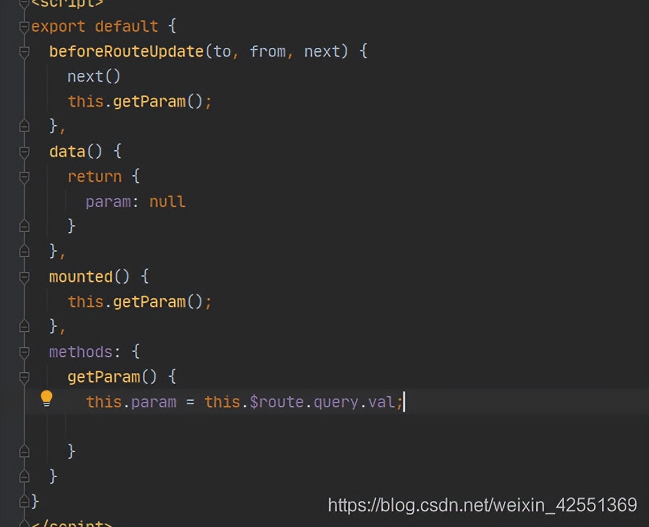Click 'this.getParam();' inside mounted
The image size is (649, 527).
139,302
